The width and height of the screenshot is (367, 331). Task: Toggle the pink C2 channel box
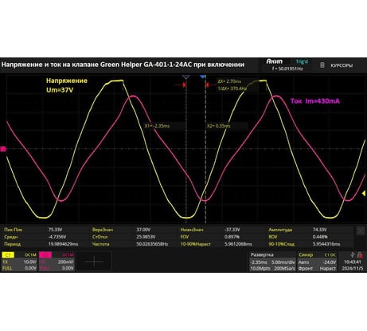57,262
